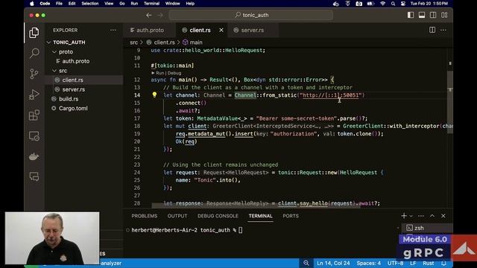Image resolution: width=477 pixels, height=268 pixels.
Task: Click the lightbulb code action on line 14
Action: (x=154, y=95)
